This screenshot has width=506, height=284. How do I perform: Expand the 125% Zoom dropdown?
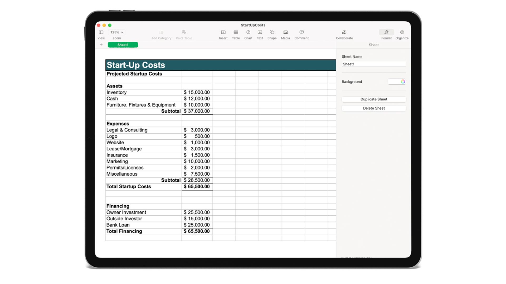click(x=117, y=32)
